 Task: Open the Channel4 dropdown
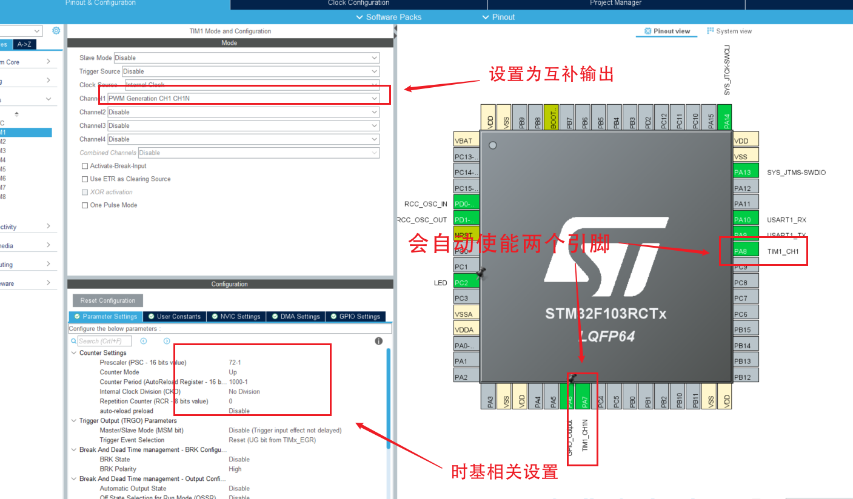click(x=244, y=139)
